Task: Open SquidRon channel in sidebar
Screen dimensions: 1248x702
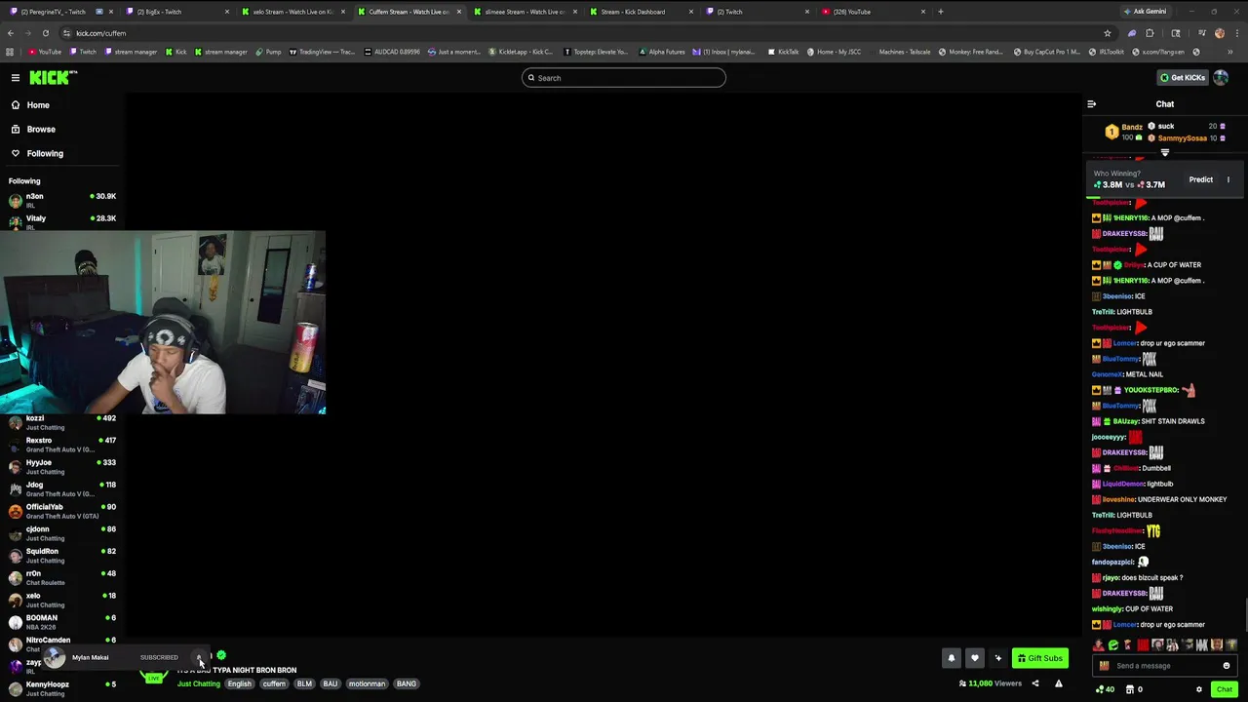Action: [x=62, y=556]
